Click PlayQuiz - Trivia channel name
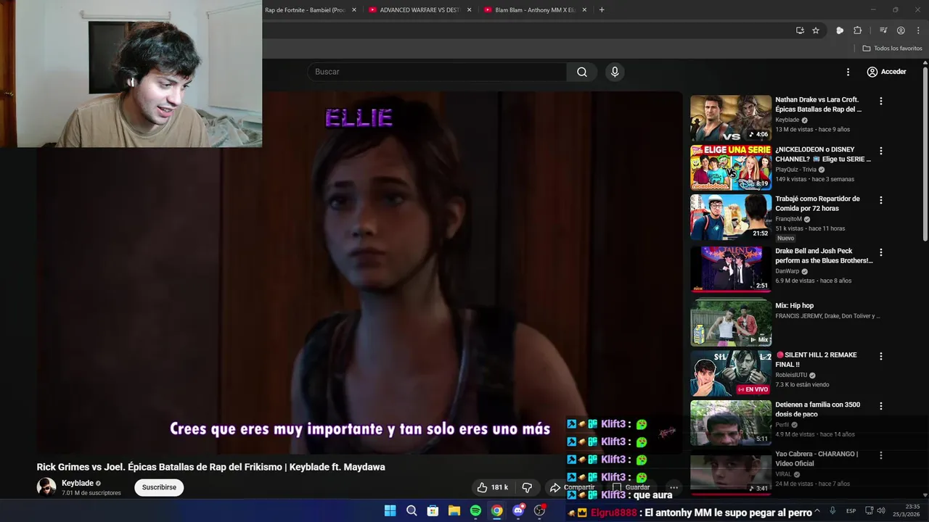The width and height of the screenshot is (929, 522). click(x=795, y=170)
